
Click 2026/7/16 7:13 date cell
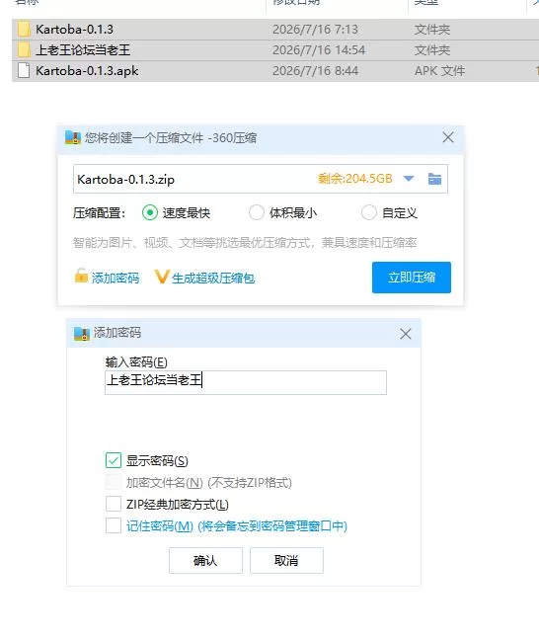point(315,30)
